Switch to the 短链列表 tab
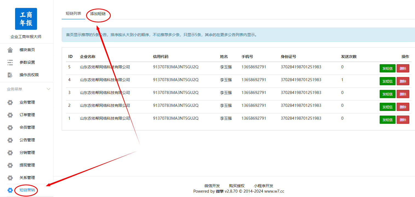 (x=73, y=13)
